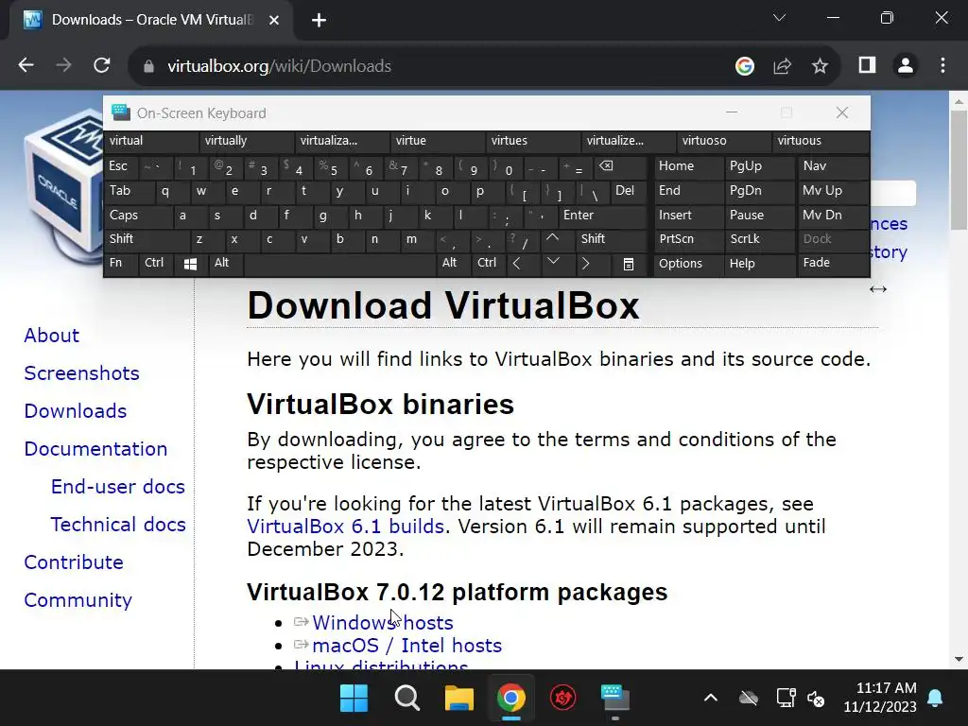The height and width of the screenshot is (726, 968).
Task: Open the Technical docs link
Action: 118,524
